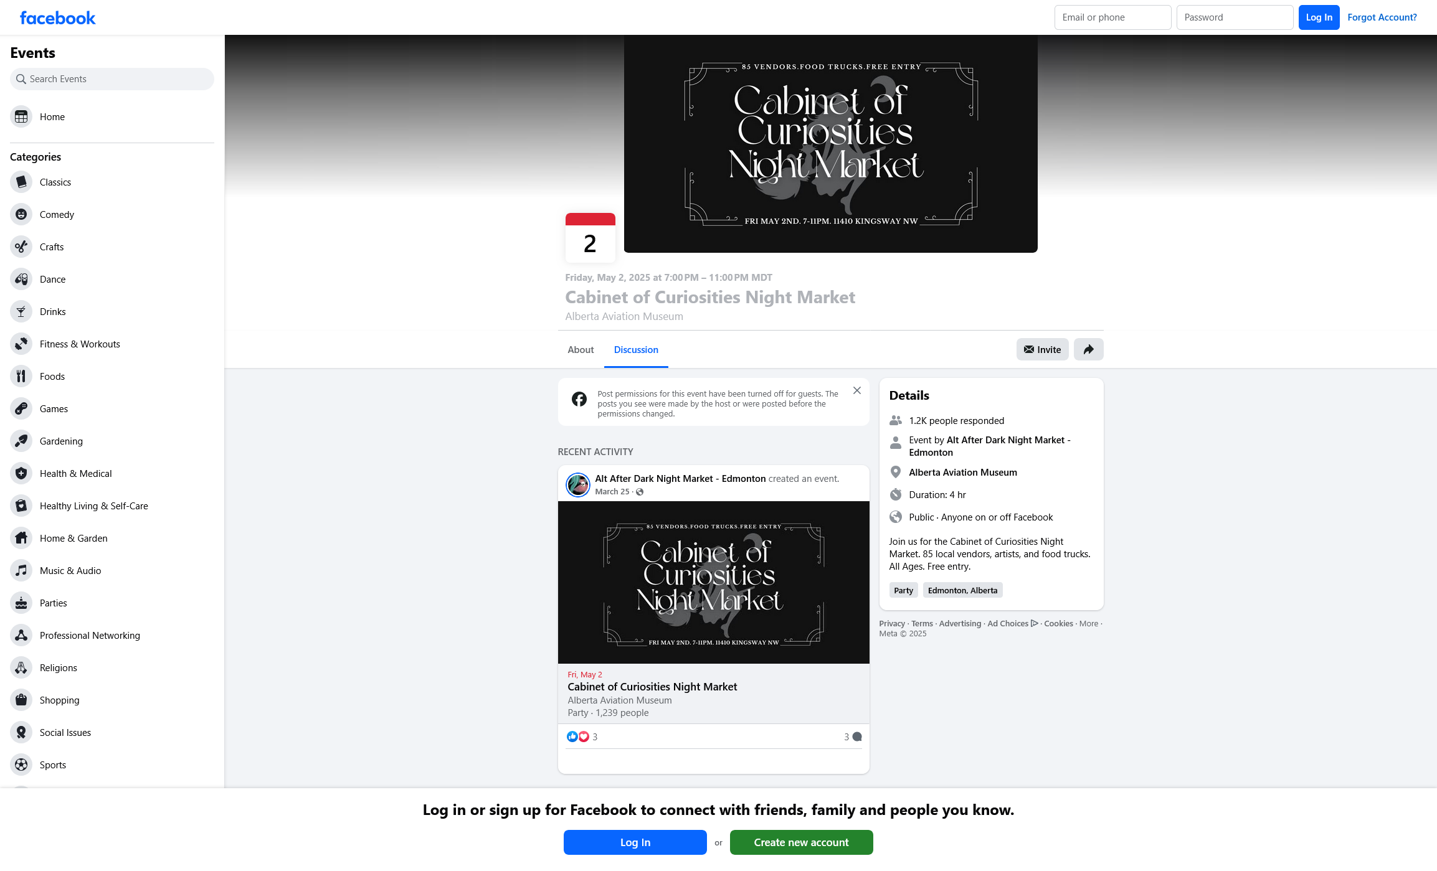Screen dimensions: 1437x871
Task: Open the Privacy footer link
Action: tap(891, 624)
